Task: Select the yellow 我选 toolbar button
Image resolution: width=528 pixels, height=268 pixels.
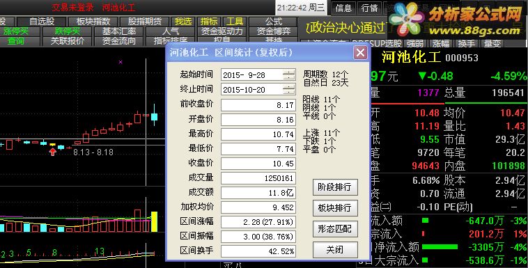Action: (183, 22)
